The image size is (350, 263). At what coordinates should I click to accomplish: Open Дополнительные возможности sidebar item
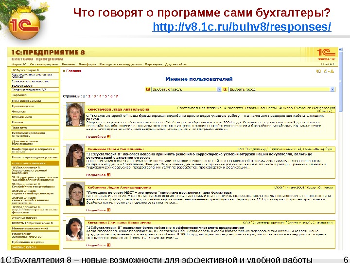[x=35, y=142]
